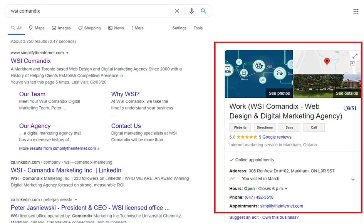Click the timeline icon beside You visited in March
The image size is (364, 223).
232,179
